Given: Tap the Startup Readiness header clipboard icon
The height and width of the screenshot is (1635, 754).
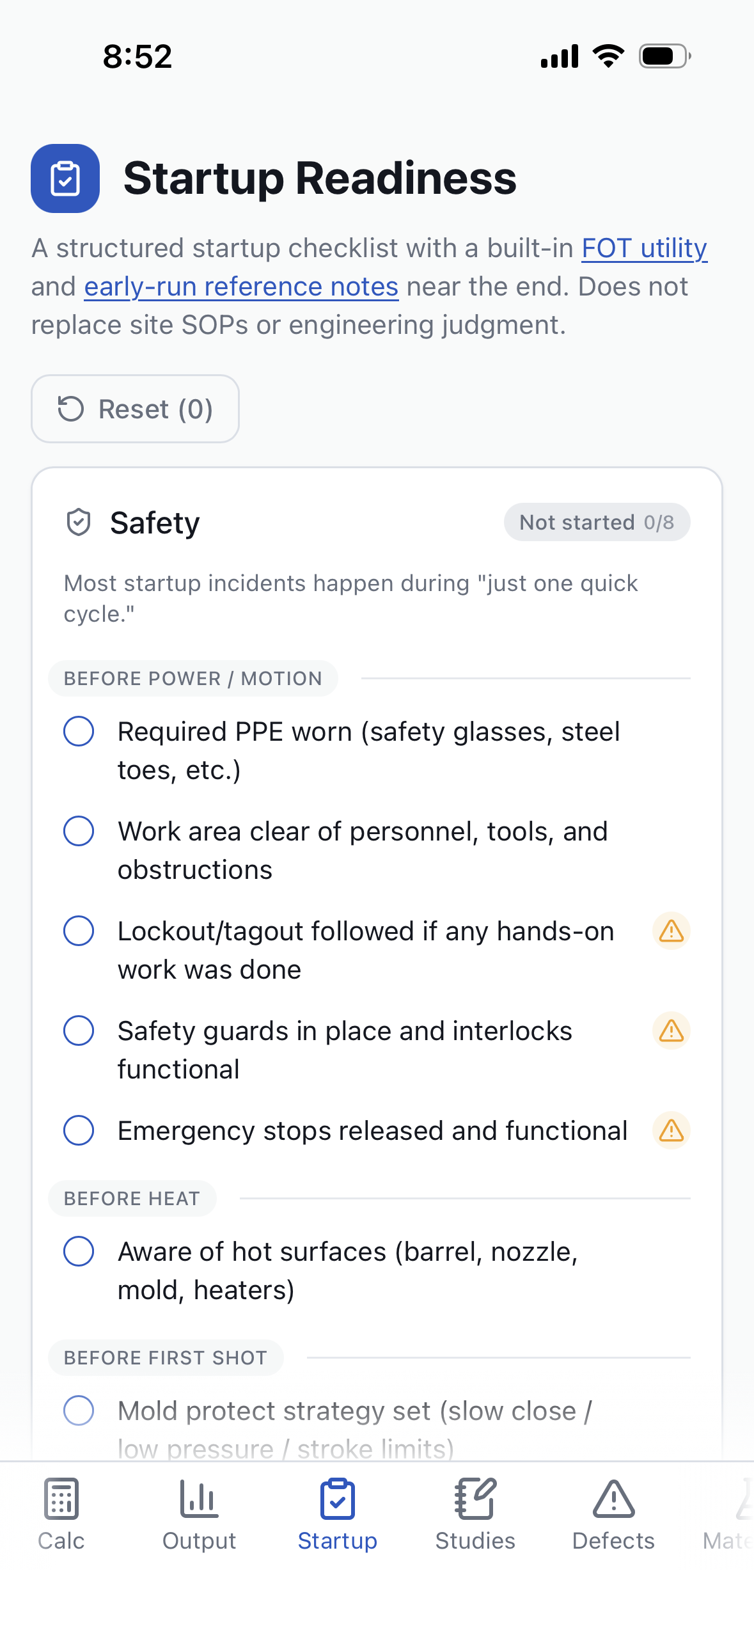Looking at the screenshot, I should click(65, 178).
